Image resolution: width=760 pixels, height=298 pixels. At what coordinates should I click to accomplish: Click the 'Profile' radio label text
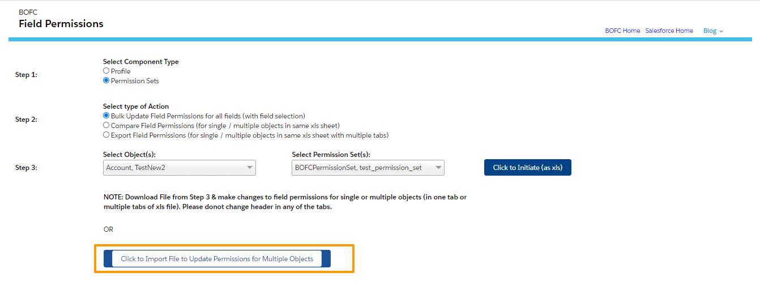(x=121, y=71)
